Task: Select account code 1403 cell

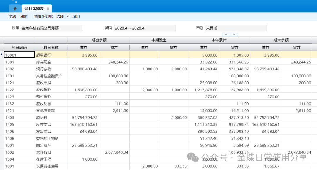Action: pyautogui.click(x=19, y=118)
